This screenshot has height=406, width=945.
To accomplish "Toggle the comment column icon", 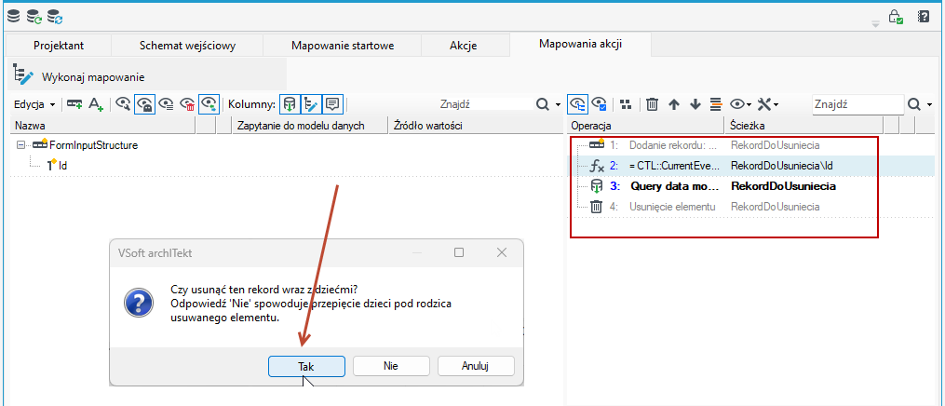I will coord(332,104).
